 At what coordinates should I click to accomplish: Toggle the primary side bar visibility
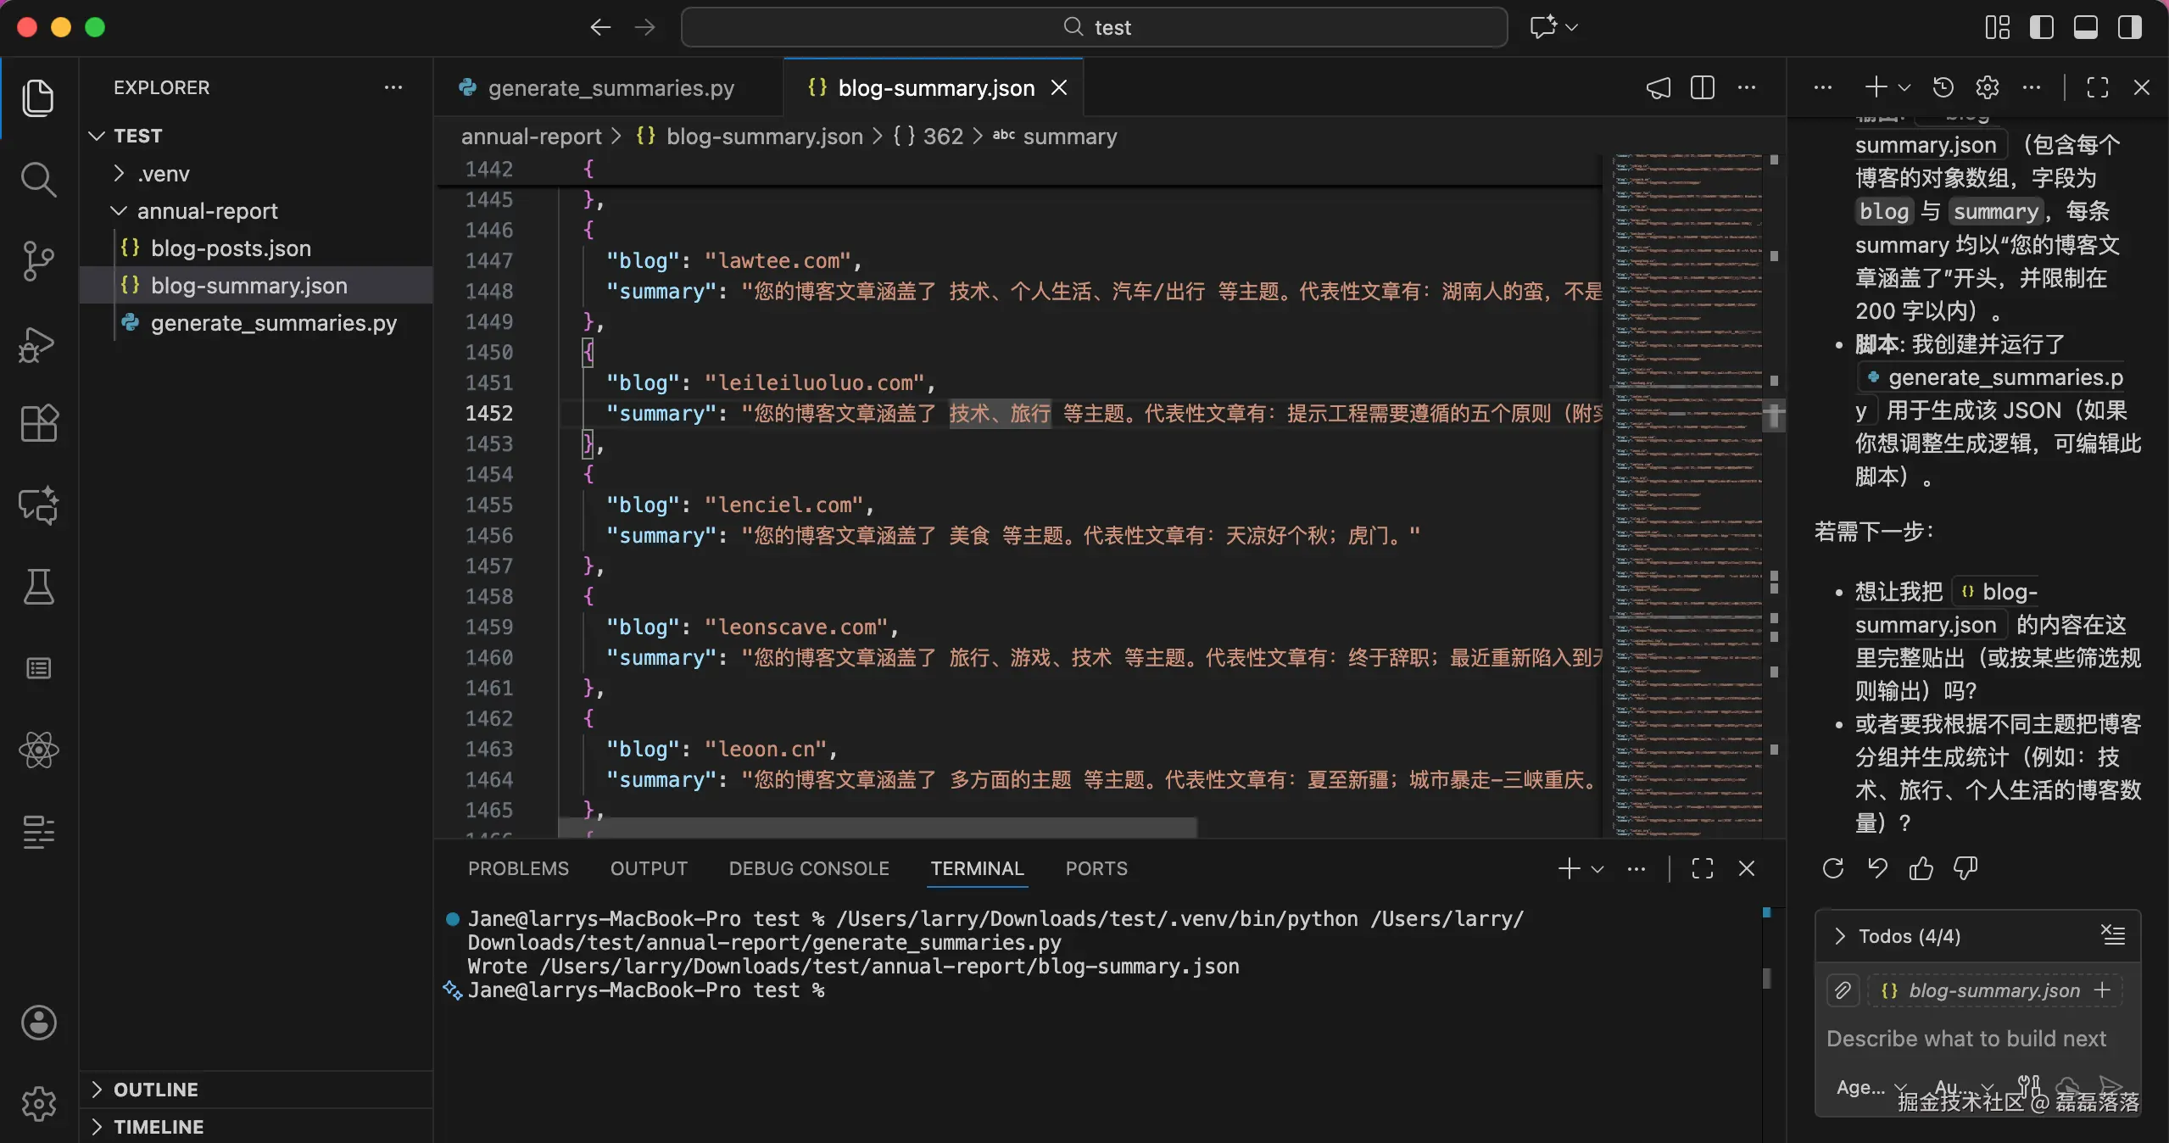[x=2042, y=27]
